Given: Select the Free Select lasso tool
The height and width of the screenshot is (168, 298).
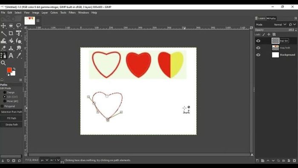Looking at the screenshot, I should click(18, 26).
